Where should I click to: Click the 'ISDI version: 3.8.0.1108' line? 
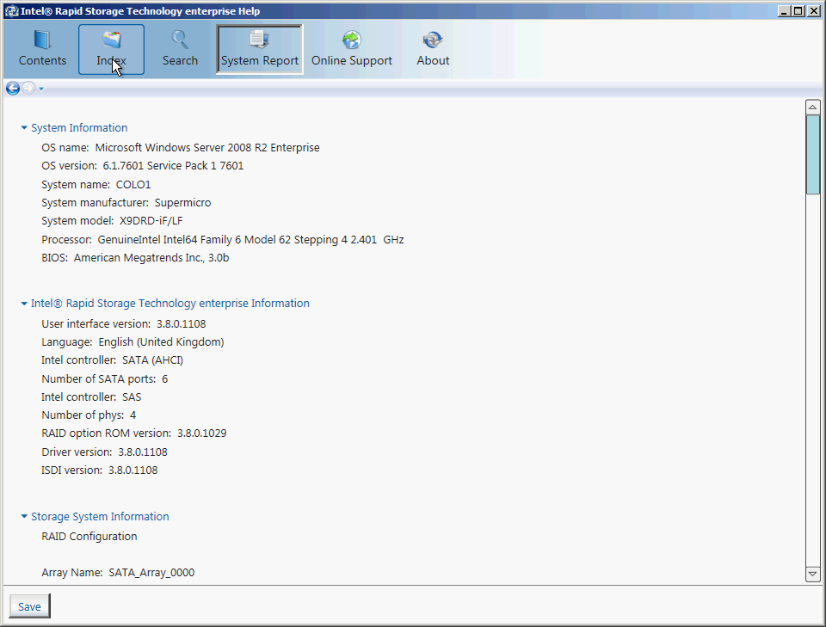(100, 470)
